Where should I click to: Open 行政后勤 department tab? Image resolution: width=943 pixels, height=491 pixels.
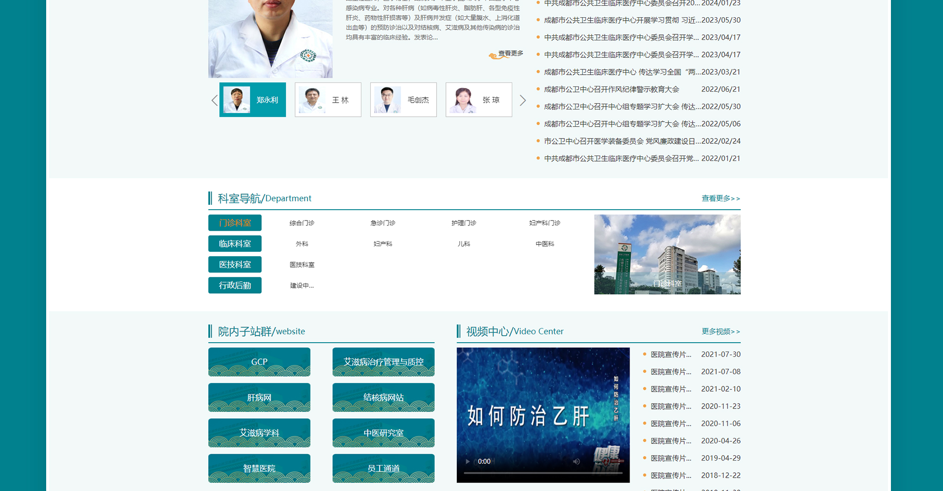click(x=235, y=285)
